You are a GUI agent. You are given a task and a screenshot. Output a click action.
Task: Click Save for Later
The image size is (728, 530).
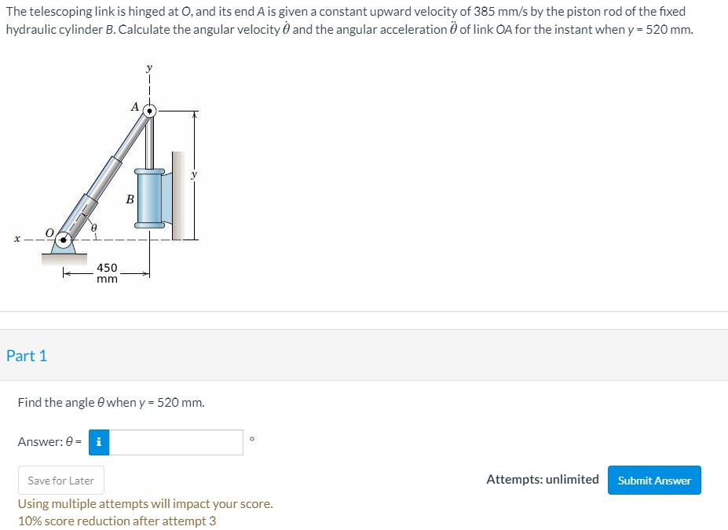[x=60, y=480]
